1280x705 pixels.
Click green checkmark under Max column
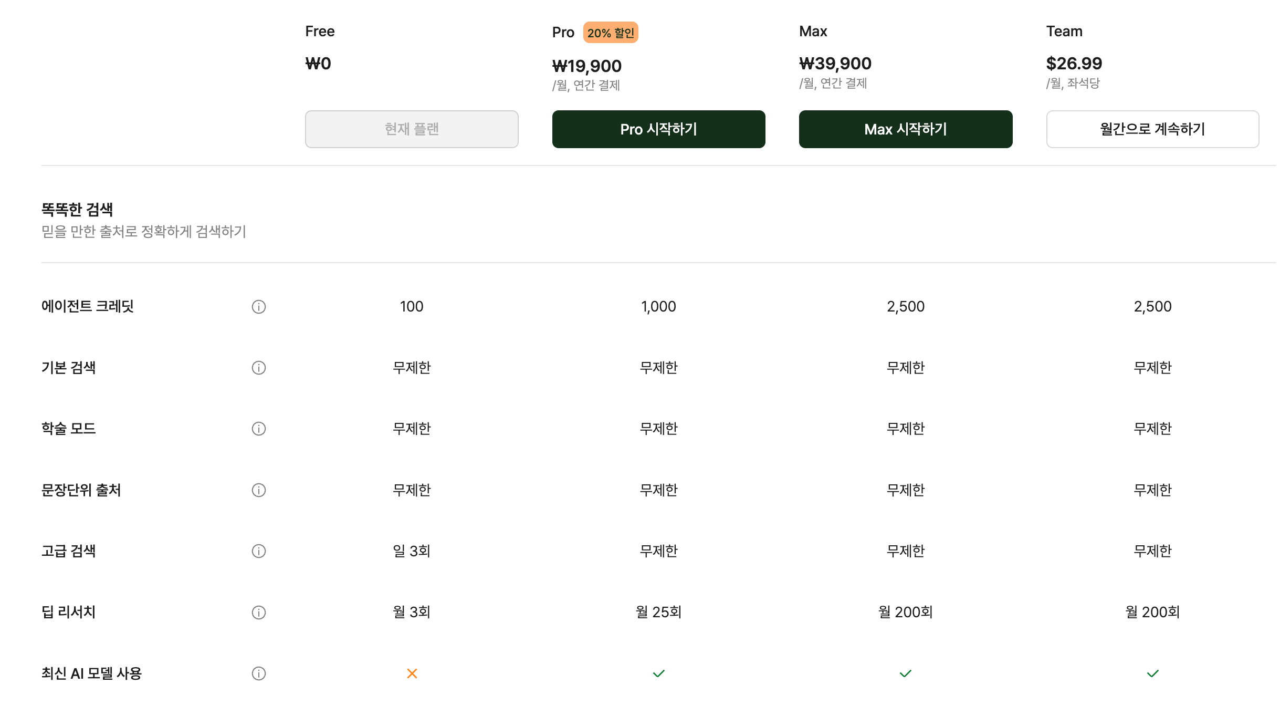coord(906,673)
